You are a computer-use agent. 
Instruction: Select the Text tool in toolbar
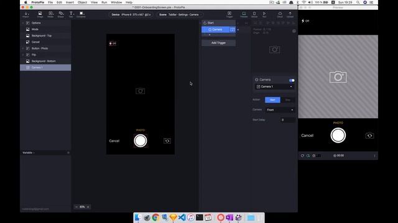pos(71,14)
